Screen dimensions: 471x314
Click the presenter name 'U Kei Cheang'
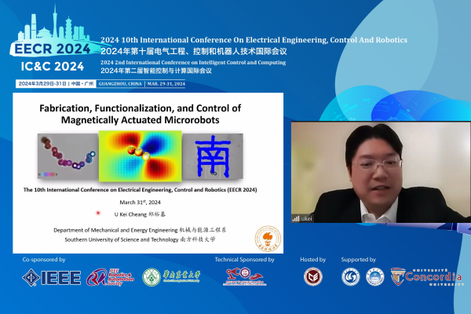130,214
